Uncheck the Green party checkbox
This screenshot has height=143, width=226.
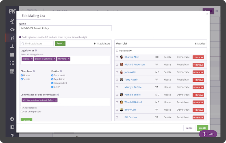coord(52,87)
